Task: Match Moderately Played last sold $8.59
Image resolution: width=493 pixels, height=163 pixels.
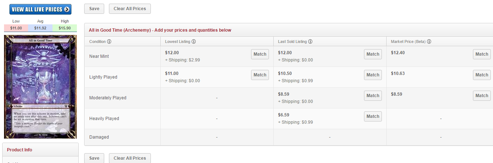Action: (x=373, y=96)
